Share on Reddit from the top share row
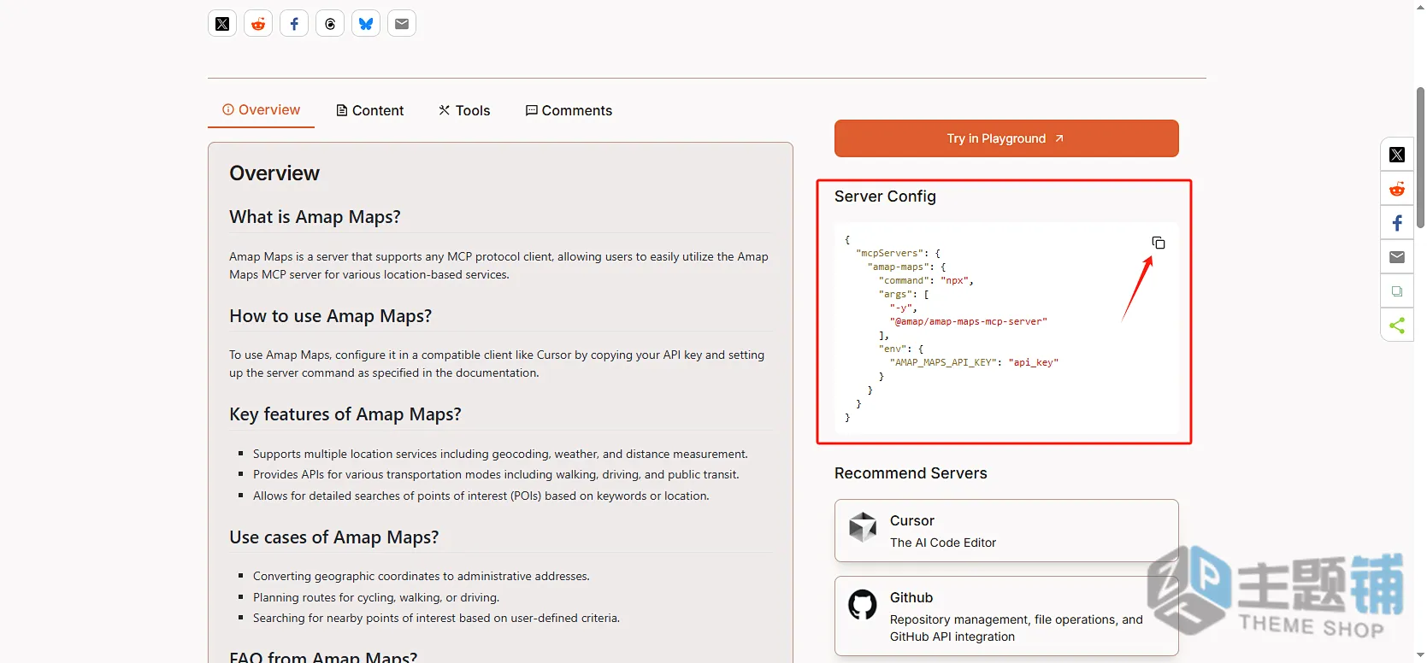Image resolution: width=1427 pixels, height=663 pixels. [x=258, y=24]
